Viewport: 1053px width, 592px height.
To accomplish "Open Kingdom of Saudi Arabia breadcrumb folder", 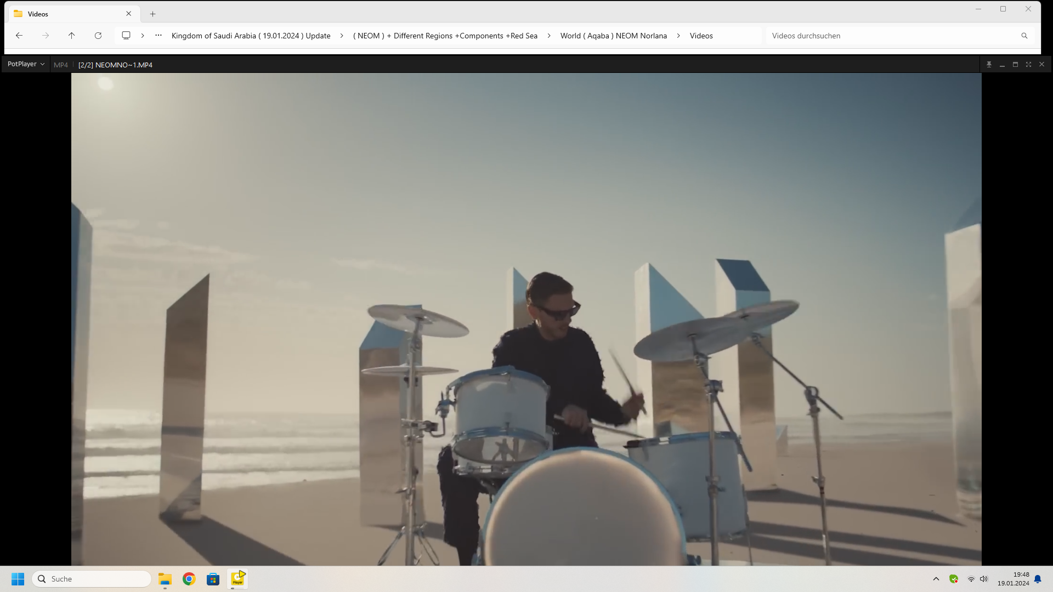I will pos(251,36).
